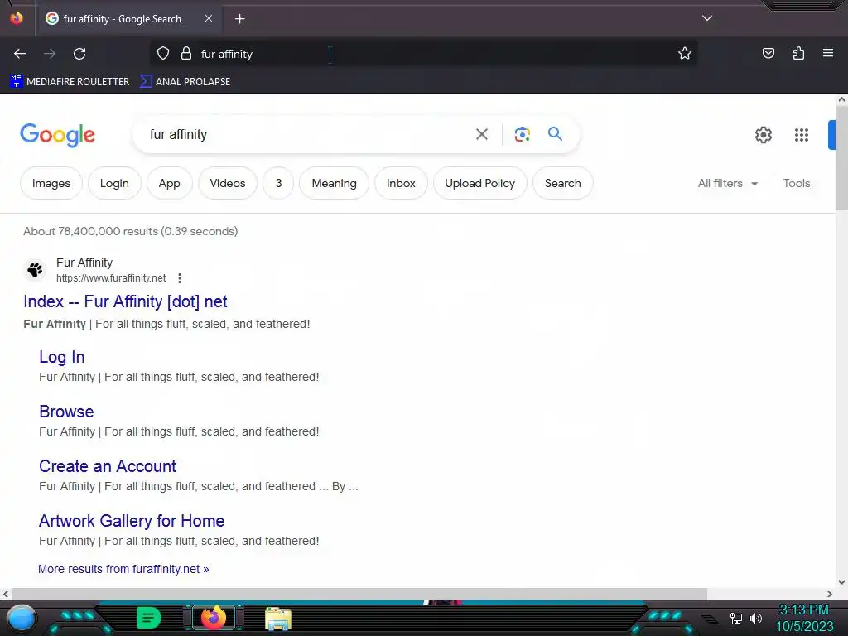View site security via padlock icon

(186, 54)
